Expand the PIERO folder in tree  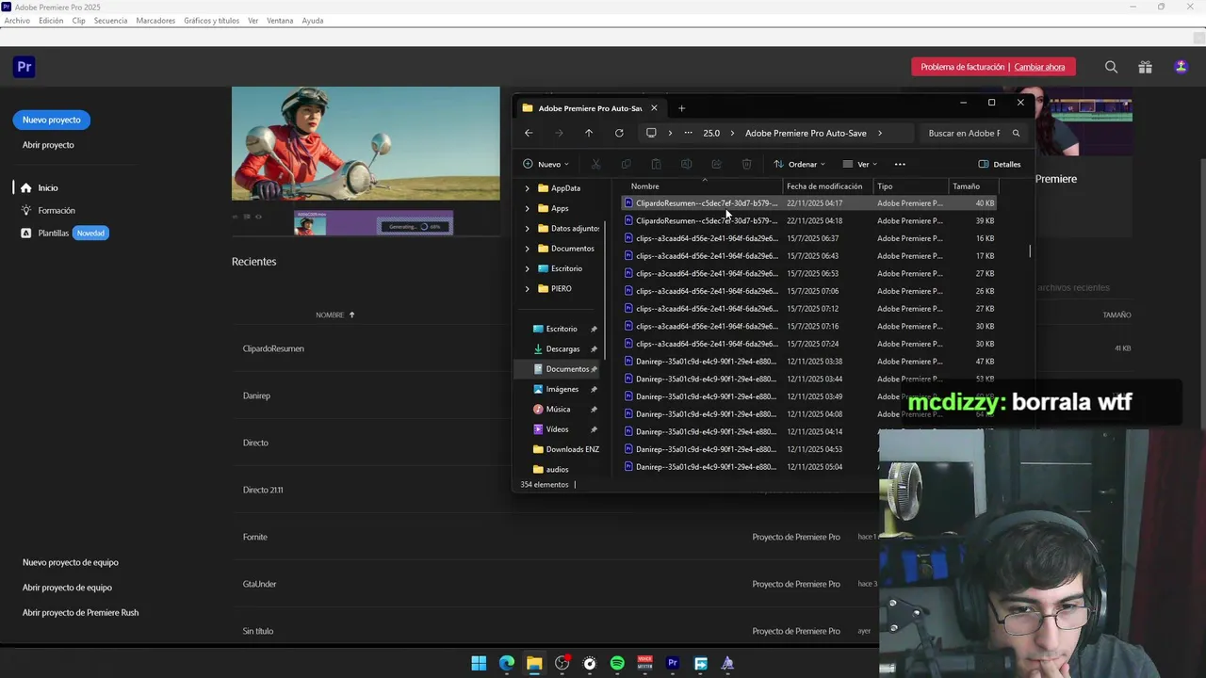[527, 288]
